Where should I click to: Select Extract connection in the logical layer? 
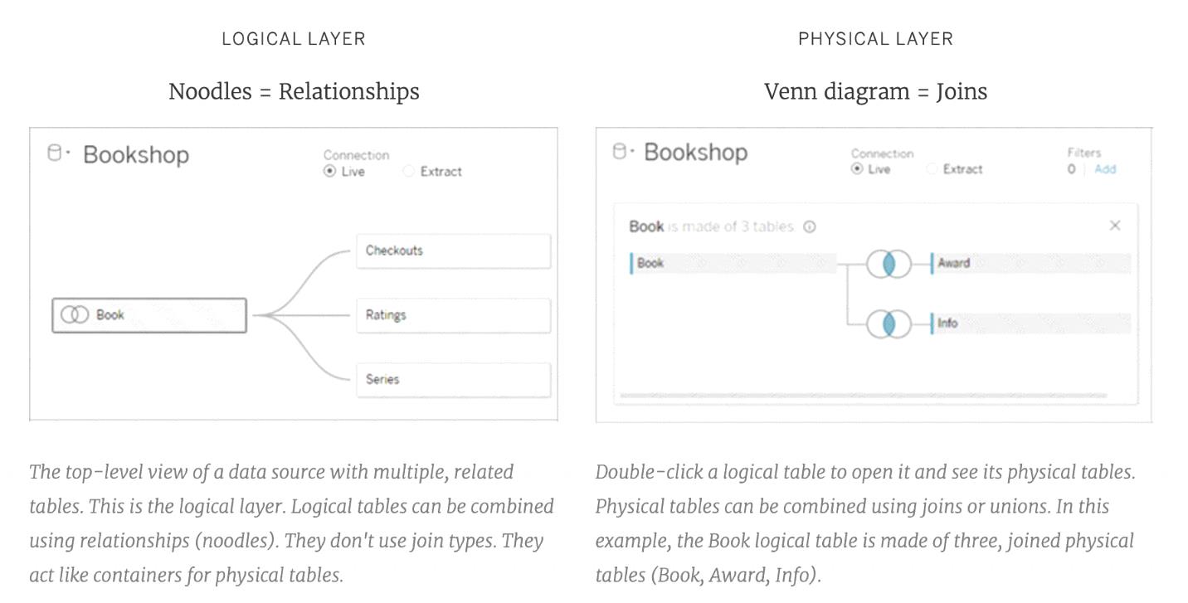pyautogui.click(x=408, y=172)
